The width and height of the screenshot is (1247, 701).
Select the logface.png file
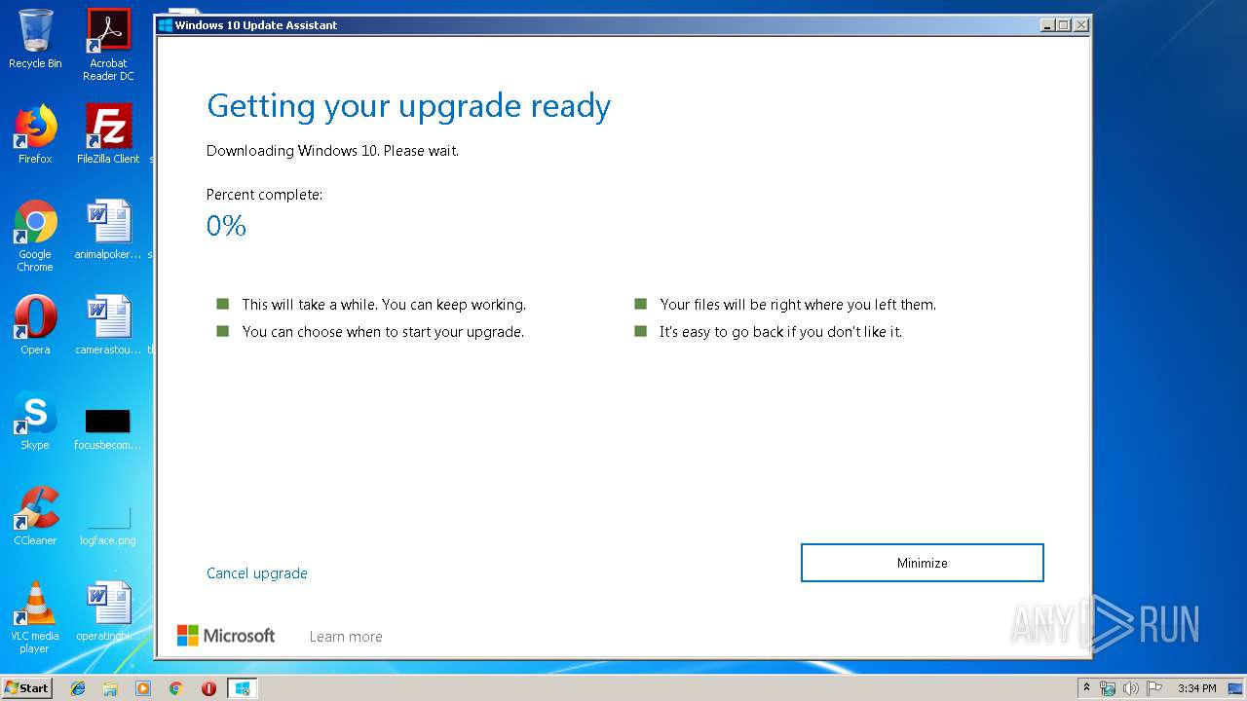(x=108, y=526)
